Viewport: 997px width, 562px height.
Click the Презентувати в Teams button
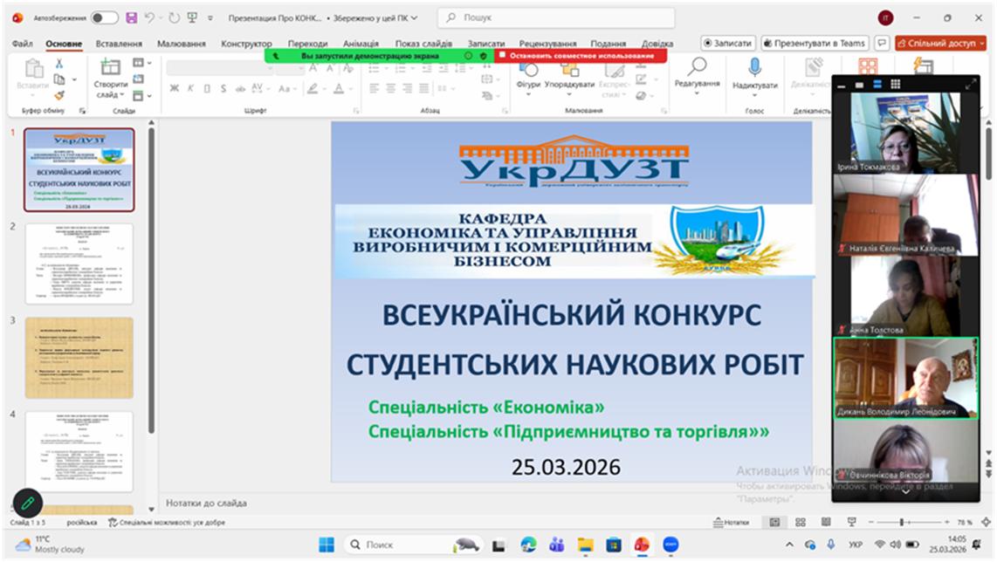814,43
